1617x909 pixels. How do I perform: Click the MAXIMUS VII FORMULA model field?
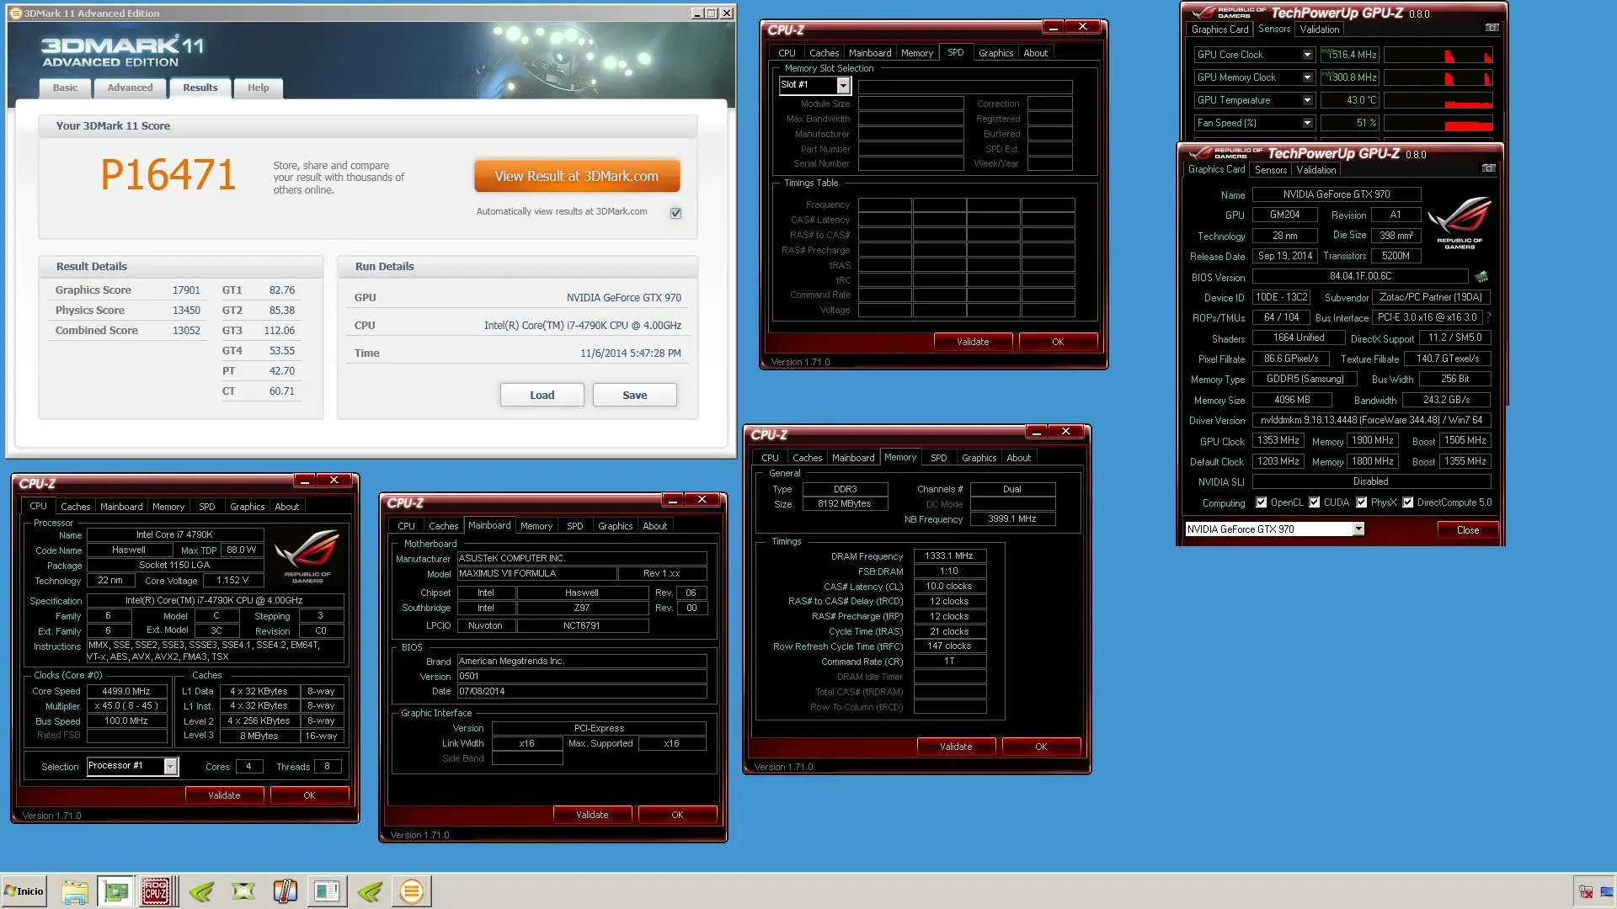pyautogui.click(x=537, y=574)
